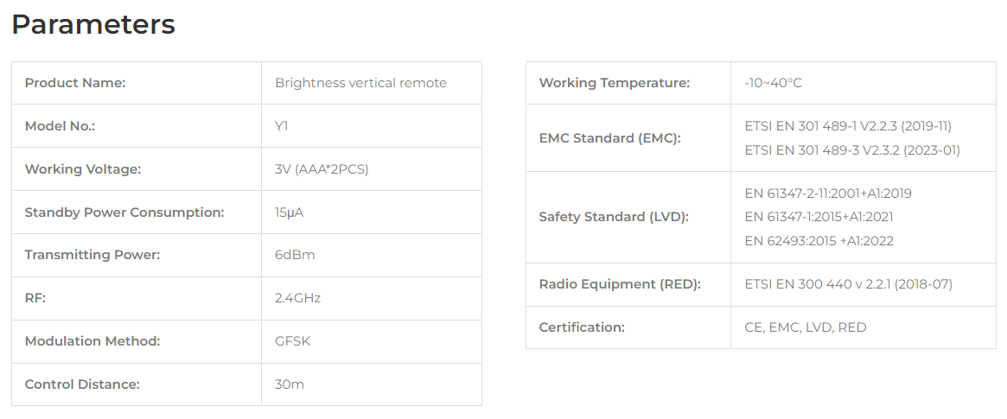Select the Product Name label cell
Image resolution: width=1007 pixels, height=419 pixels.
pyautogui.click(x=137, y=83)
